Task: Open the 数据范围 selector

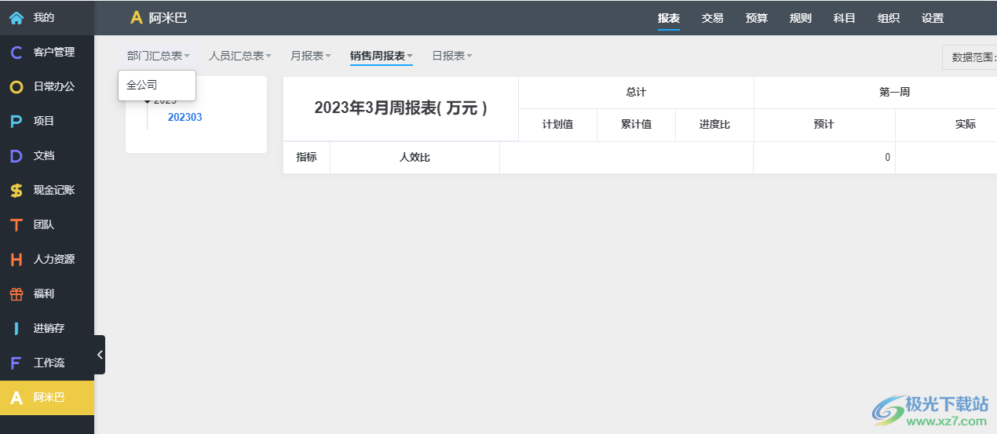Action: (970, 57)
